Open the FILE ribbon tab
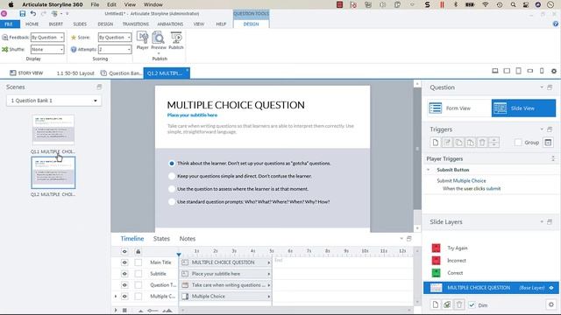The image size is (561, 315). click(10, 24)
